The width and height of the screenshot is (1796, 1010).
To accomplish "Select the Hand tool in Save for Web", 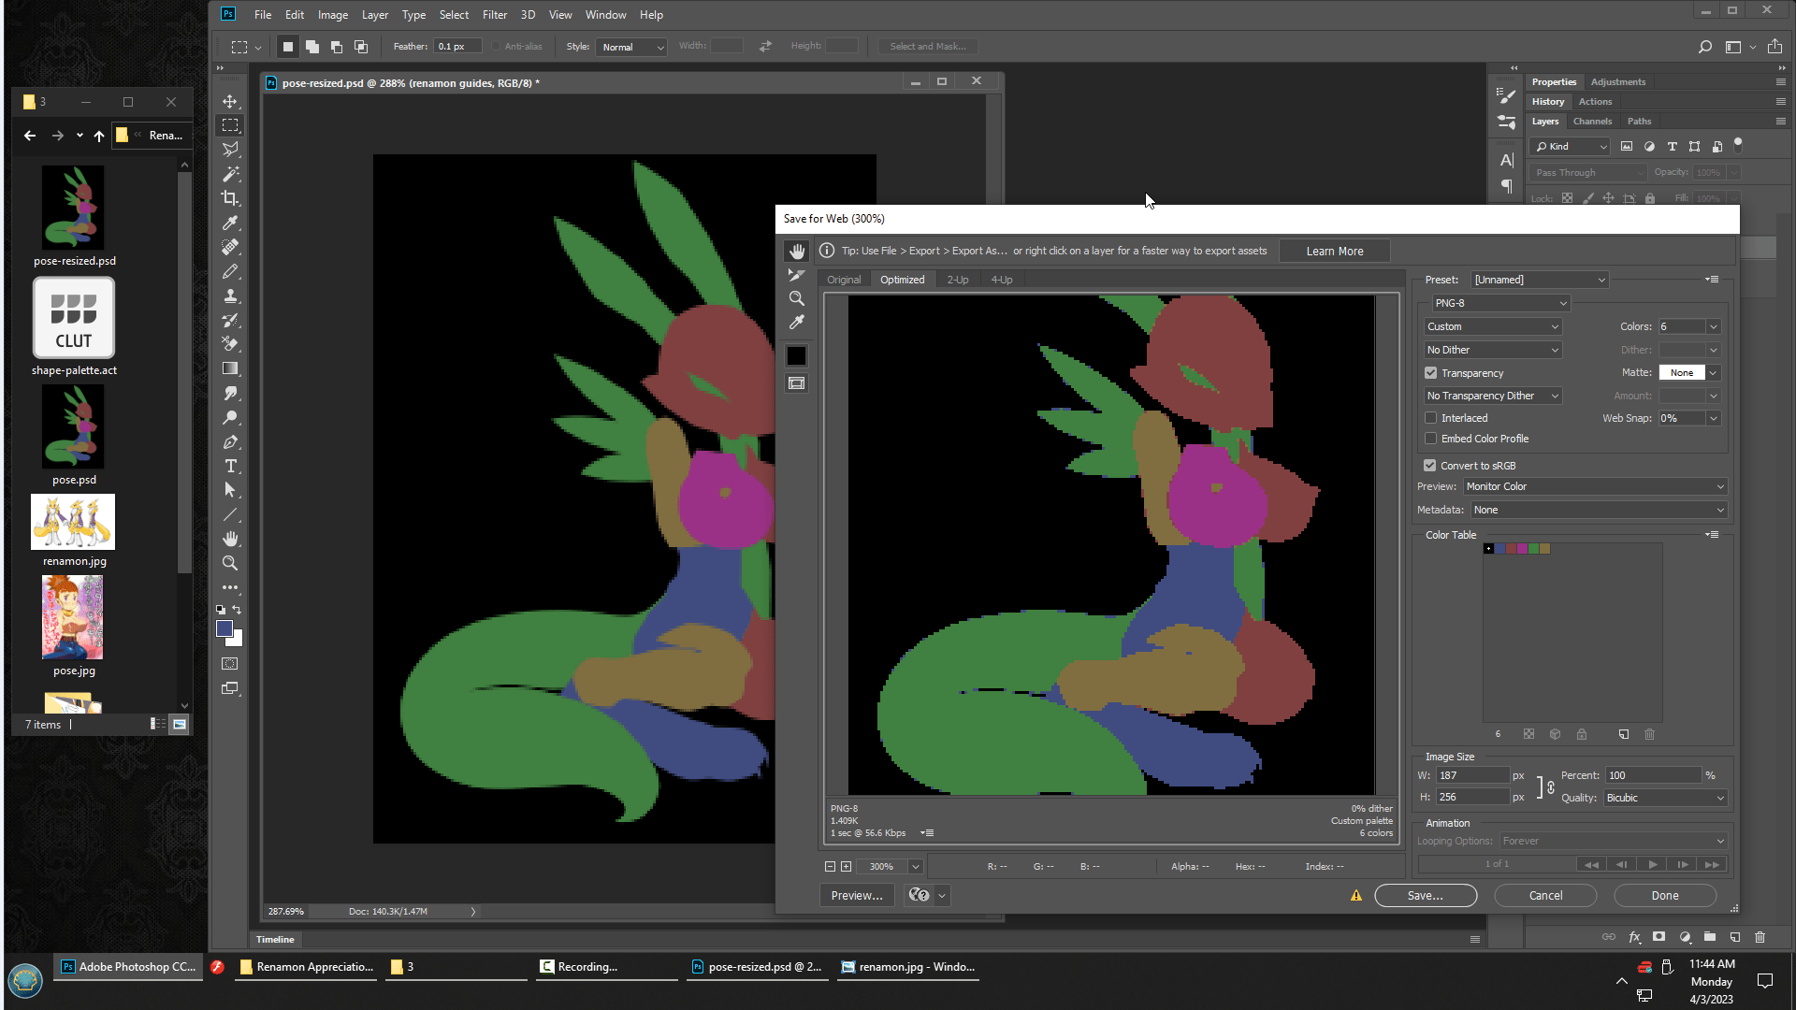I will coord(796,252).
